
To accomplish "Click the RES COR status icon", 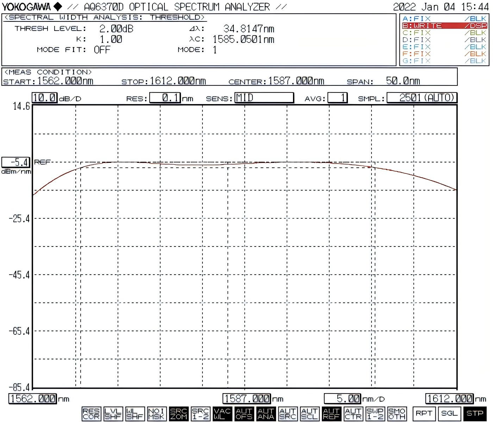I will [x=91, y=414].
